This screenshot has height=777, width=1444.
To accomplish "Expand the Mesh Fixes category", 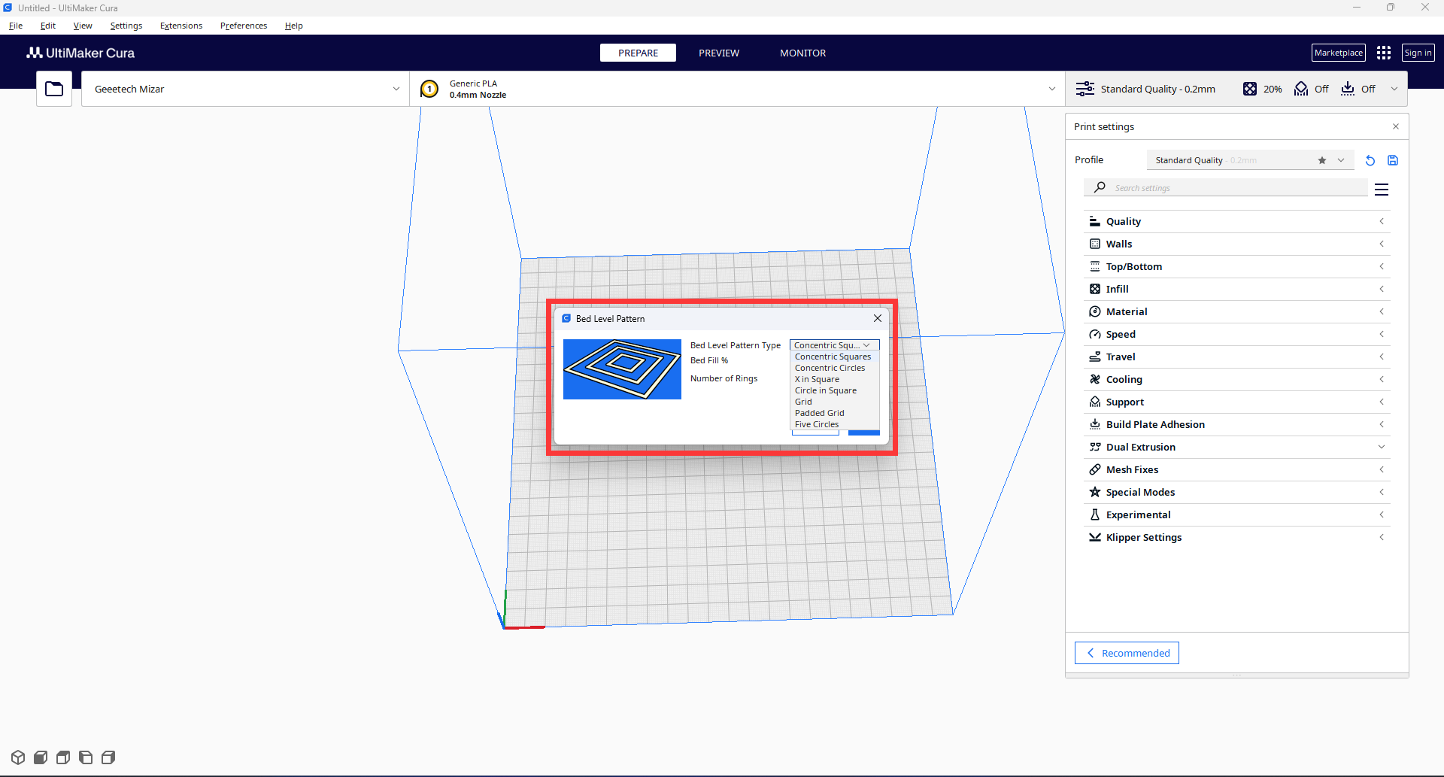I will (1237, 469).
